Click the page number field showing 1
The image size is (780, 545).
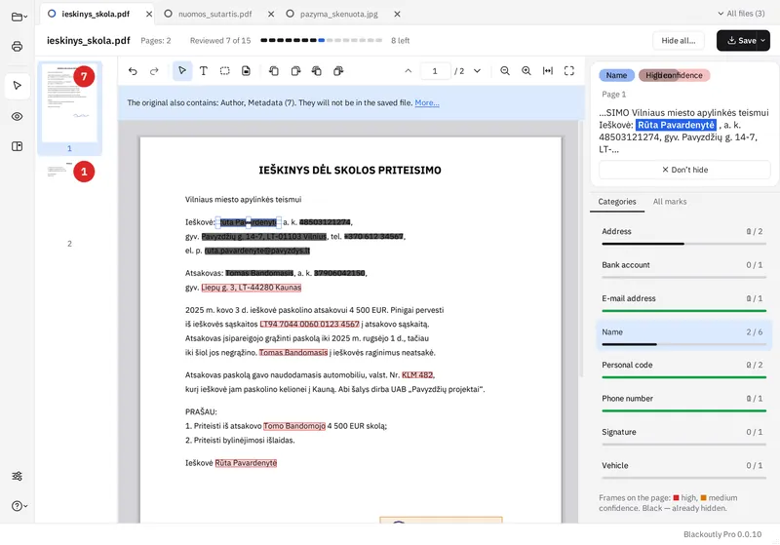click(x=435, y=71)
